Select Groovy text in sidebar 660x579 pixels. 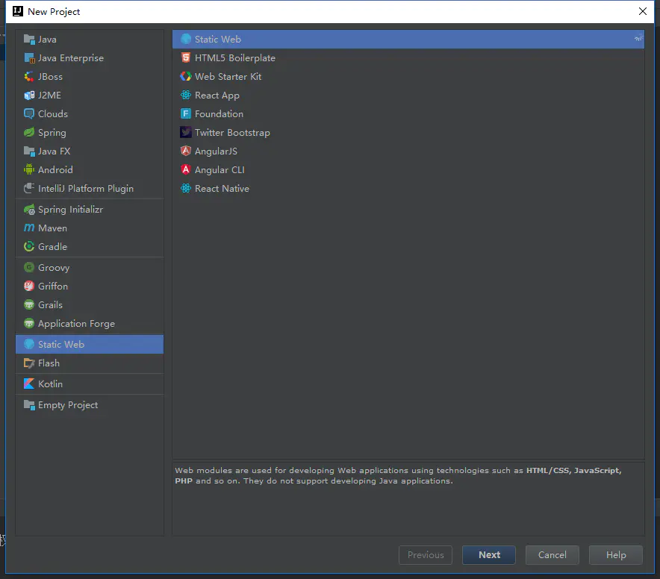54,268
